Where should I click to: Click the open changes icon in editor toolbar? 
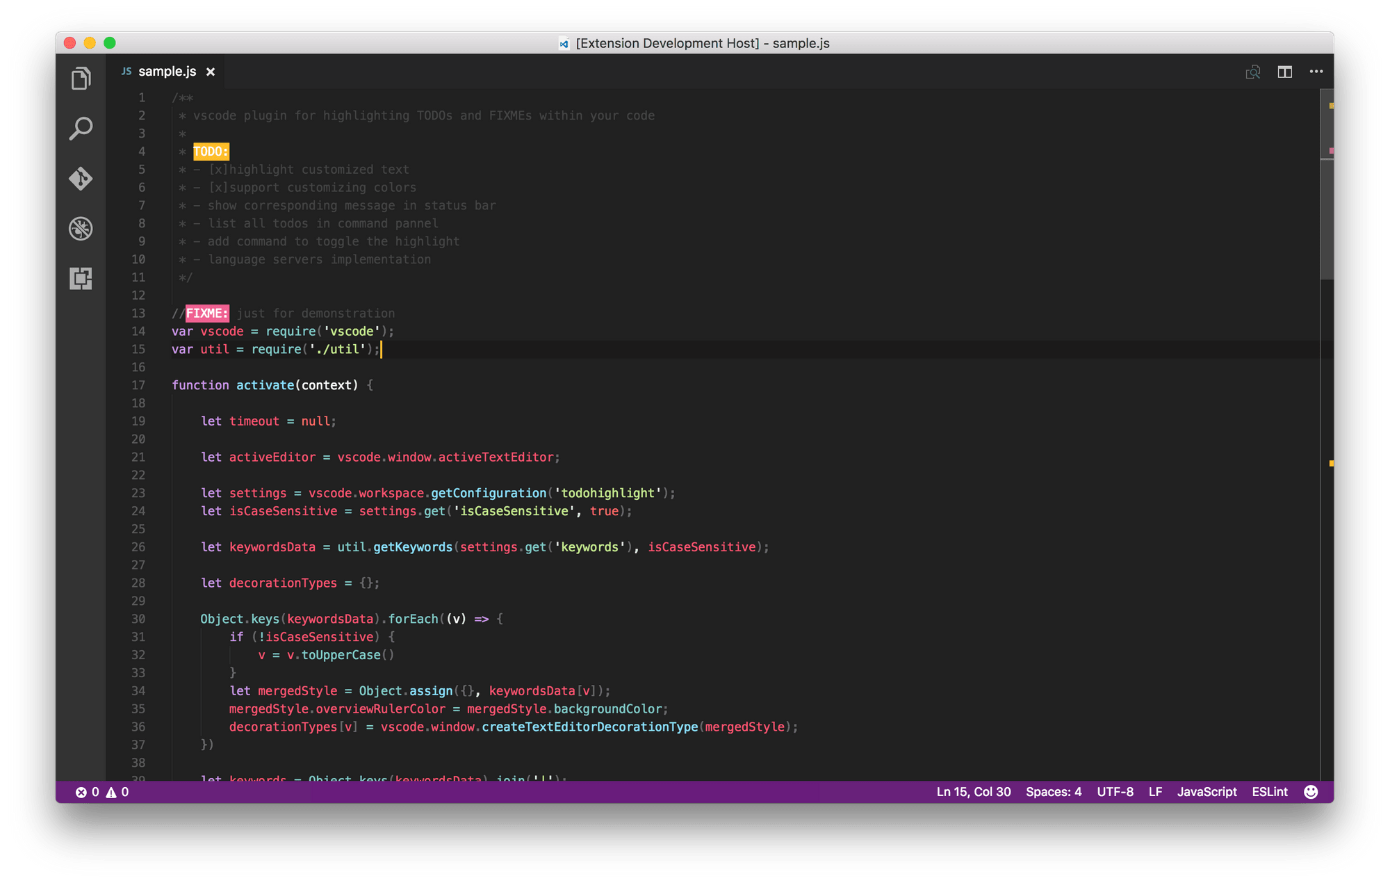coord(1252,72)
